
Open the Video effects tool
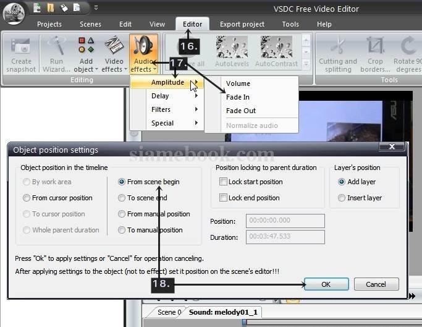coord(114,54)
